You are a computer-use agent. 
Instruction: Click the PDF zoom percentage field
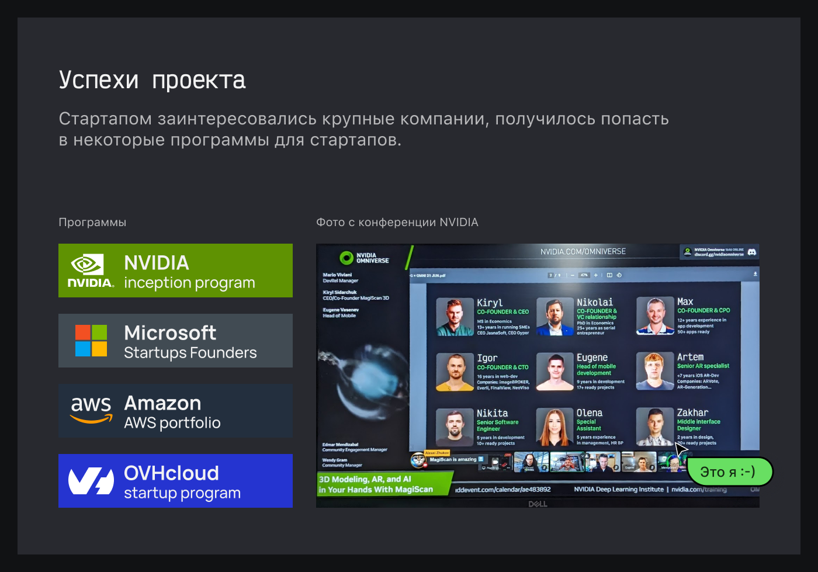584,275
